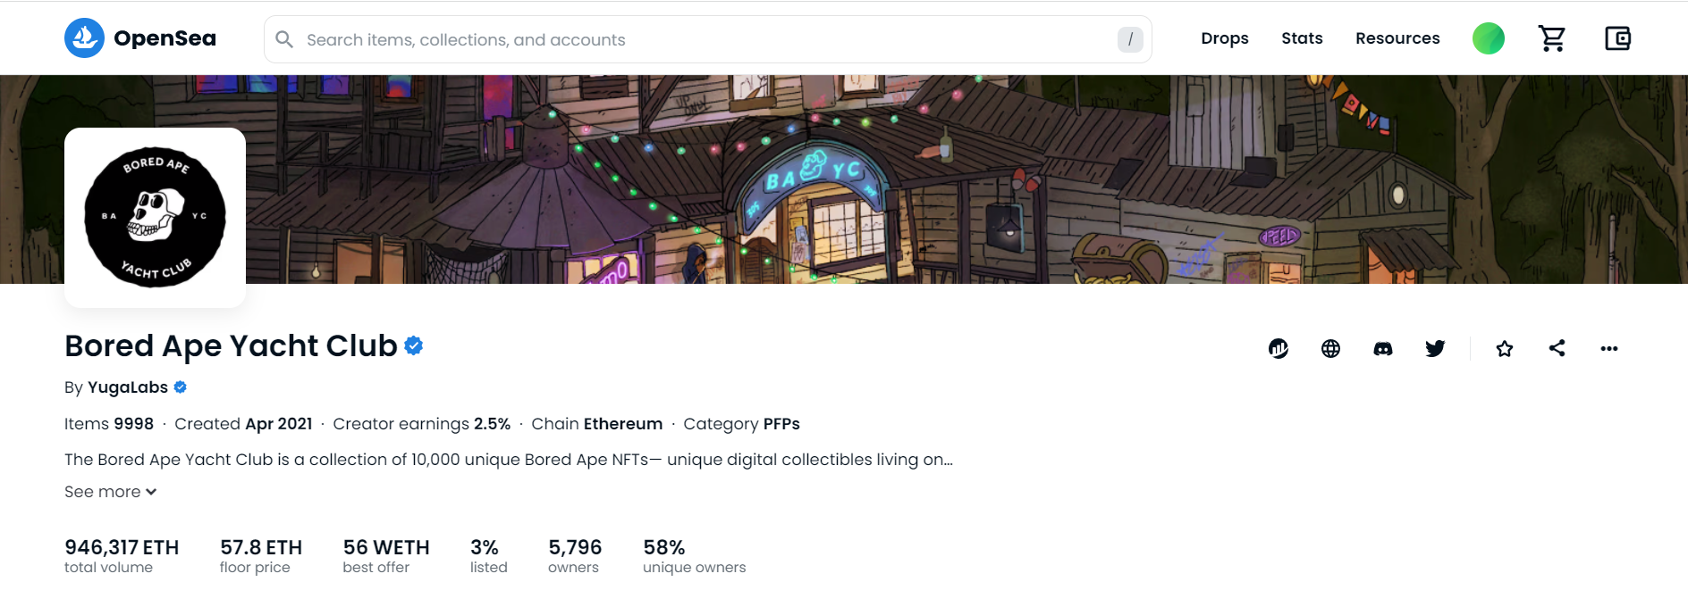
Task: Open the YugaLabs creator profile
Action: coord(128,387)
